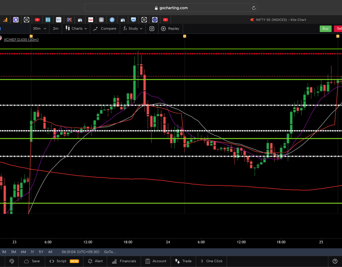
Task: Click the D day marker above date 24
Action: tap(184, 36)
